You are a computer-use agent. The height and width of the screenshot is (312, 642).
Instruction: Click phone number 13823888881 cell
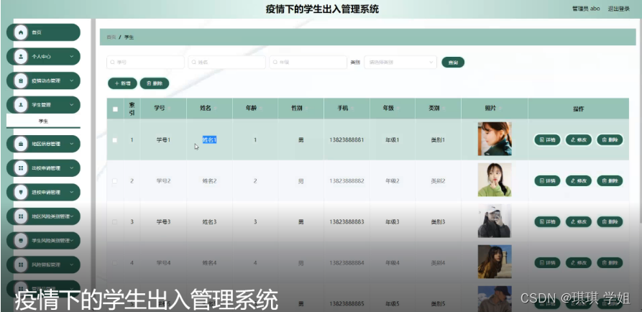point(347,140)
